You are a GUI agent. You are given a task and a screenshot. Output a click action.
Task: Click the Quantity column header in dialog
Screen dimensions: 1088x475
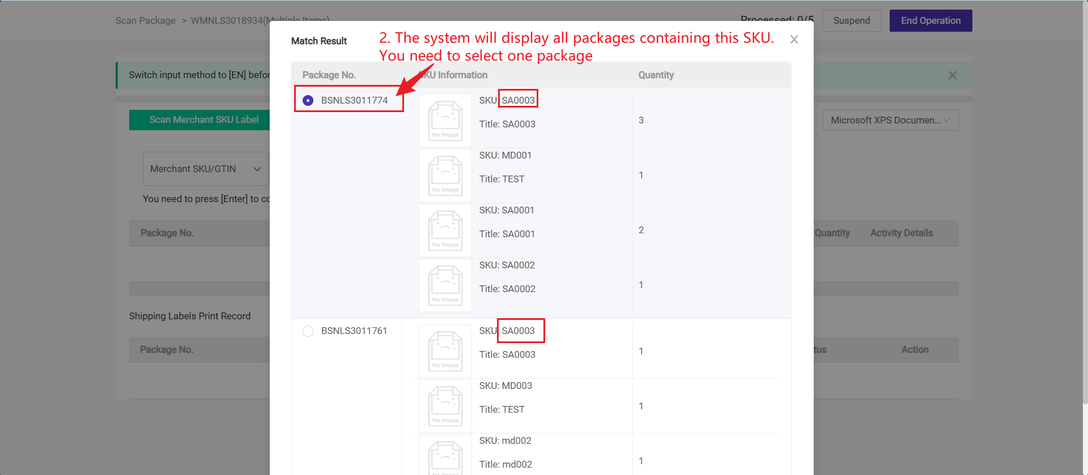point(656,75)
